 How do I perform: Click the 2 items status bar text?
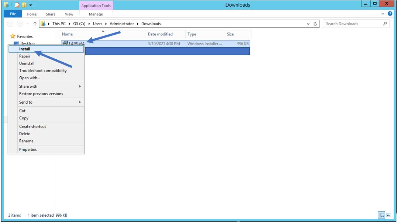tap(14, 215)
